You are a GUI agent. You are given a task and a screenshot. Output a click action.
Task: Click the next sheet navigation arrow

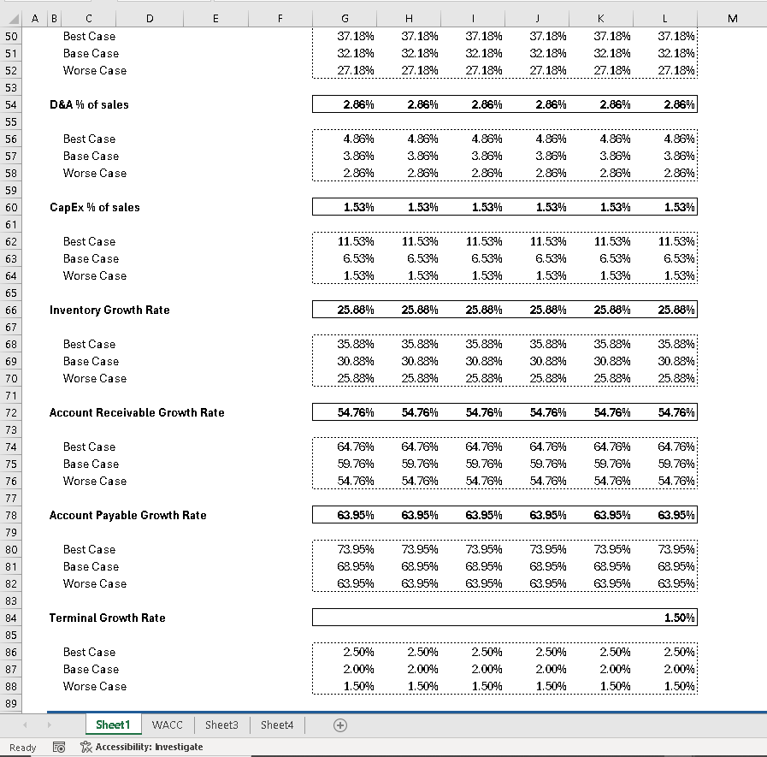click(50, 724)
